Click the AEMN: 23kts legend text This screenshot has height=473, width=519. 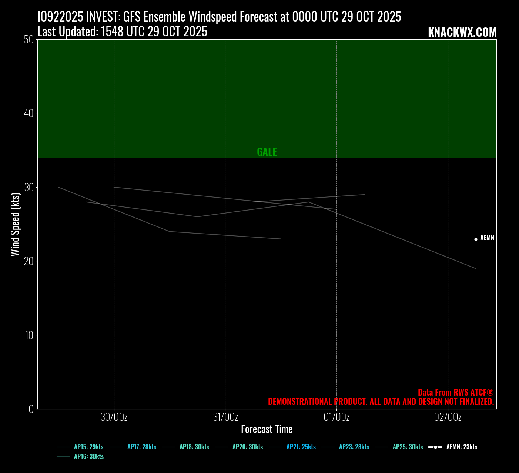click(x=462, y=447)
